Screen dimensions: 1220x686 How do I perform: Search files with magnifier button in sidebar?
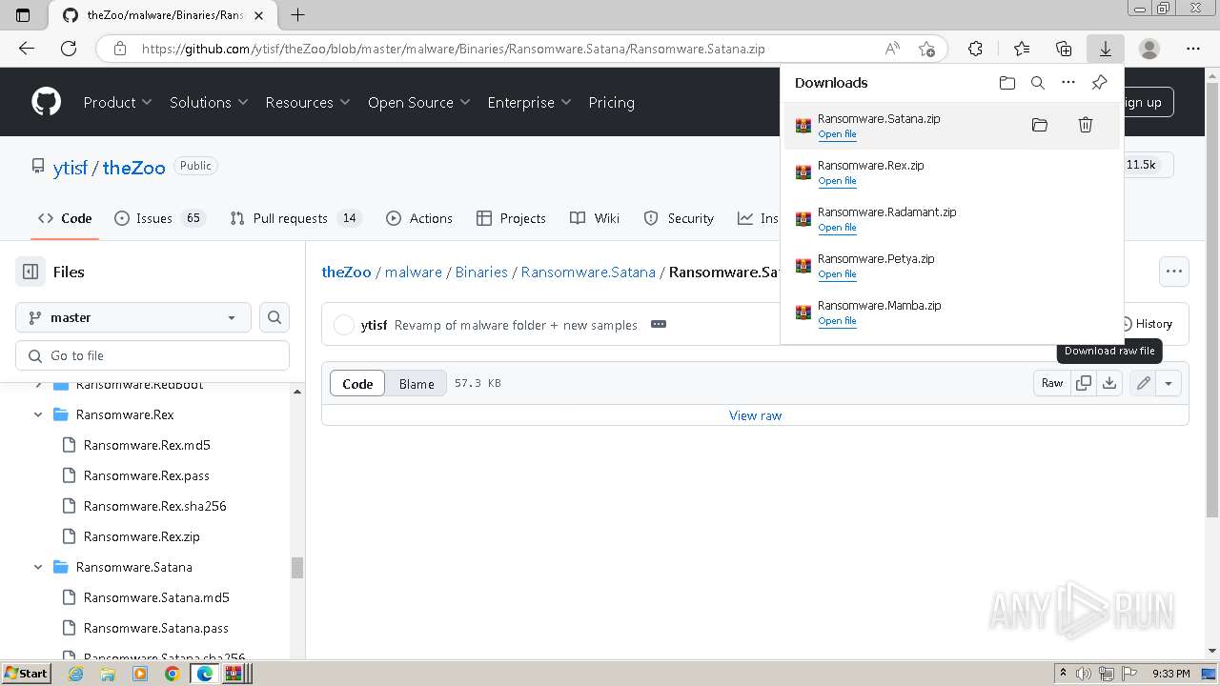coord(274,317)
